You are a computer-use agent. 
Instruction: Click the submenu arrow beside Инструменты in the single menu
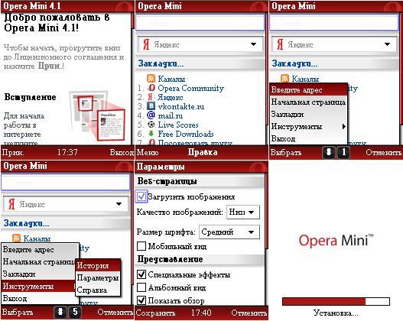click(343, 126)
